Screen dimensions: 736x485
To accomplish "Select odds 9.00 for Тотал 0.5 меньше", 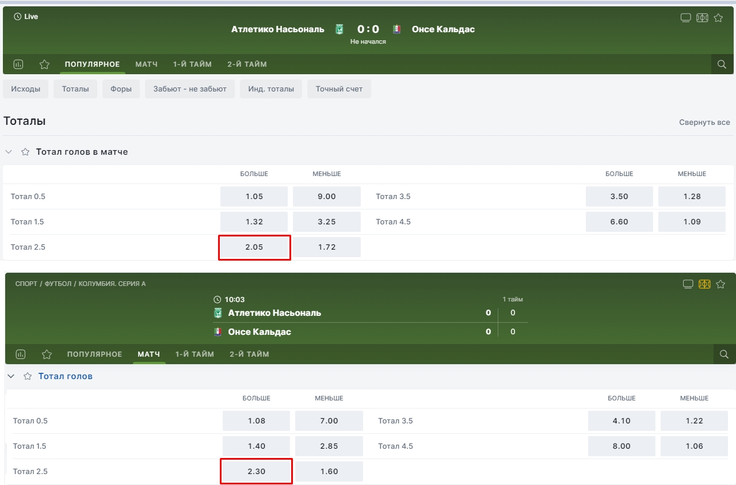I will pyautogui.click(x=327, y=196).
